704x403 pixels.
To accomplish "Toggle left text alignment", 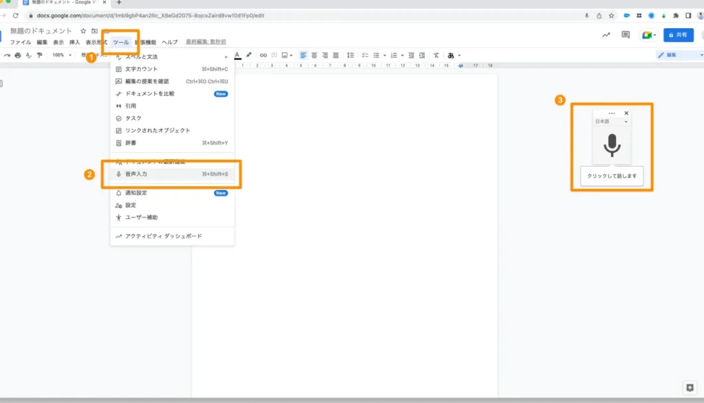I will click(x=303, y=55).
